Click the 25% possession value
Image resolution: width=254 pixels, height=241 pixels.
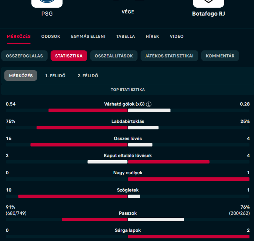point(245,121)
